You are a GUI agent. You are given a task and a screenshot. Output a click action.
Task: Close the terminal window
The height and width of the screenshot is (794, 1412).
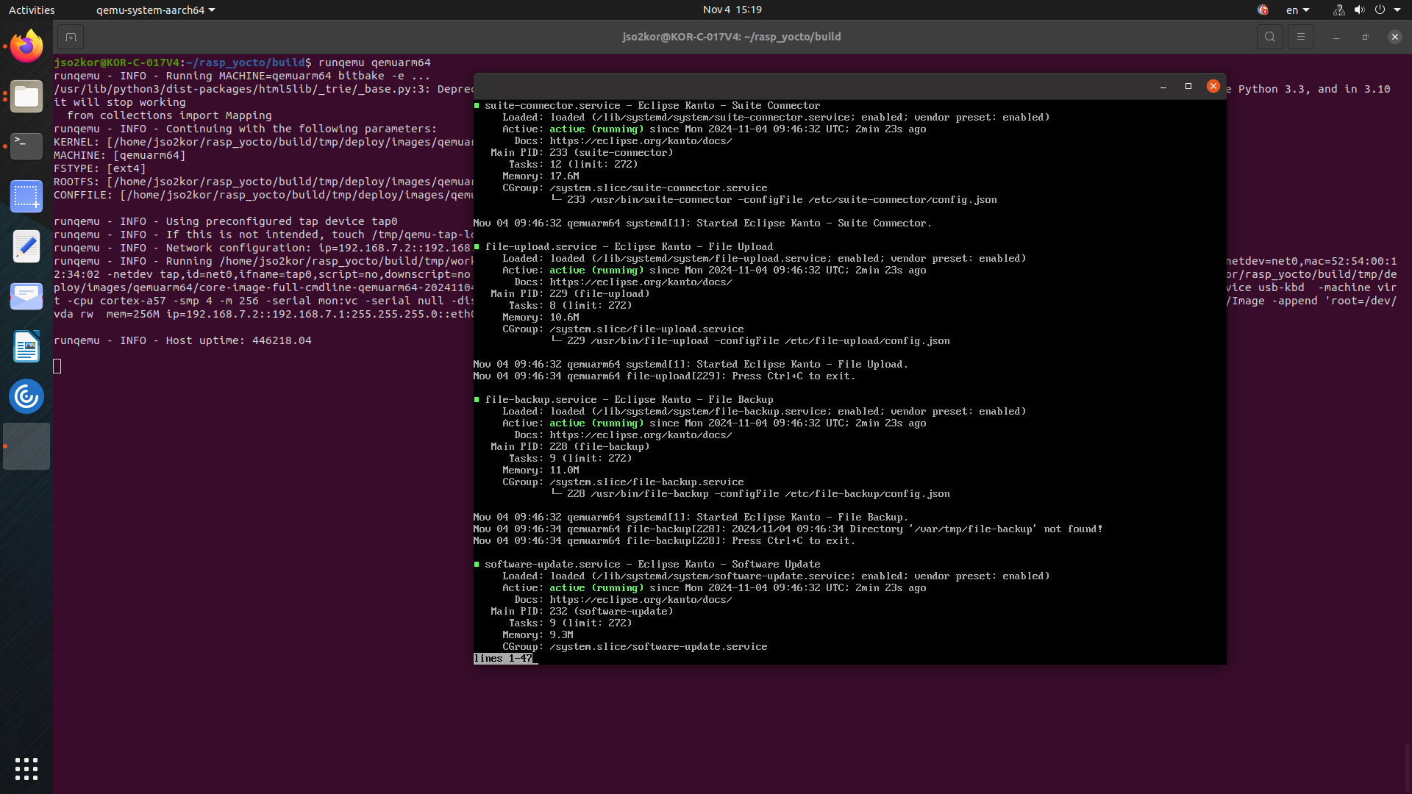(1394, 37)
